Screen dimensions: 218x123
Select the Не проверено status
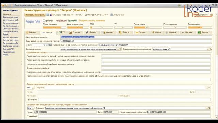coord(61,20)
